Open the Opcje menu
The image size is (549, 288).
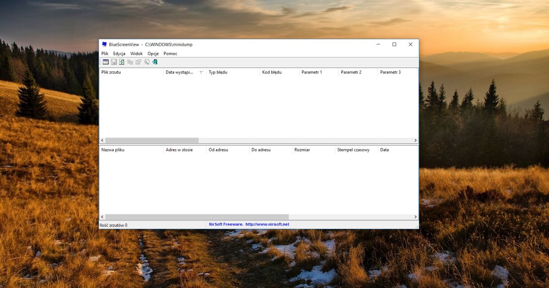click(x=153, y=53)
